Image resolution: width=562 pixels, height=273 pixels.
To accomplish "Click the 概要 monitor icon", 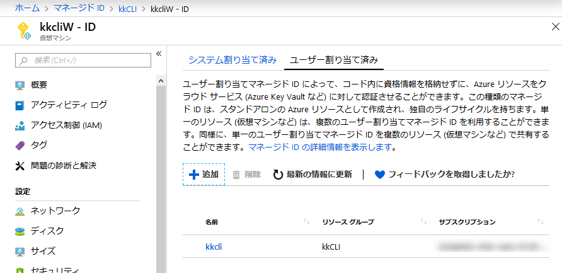I will pos(20,85).
